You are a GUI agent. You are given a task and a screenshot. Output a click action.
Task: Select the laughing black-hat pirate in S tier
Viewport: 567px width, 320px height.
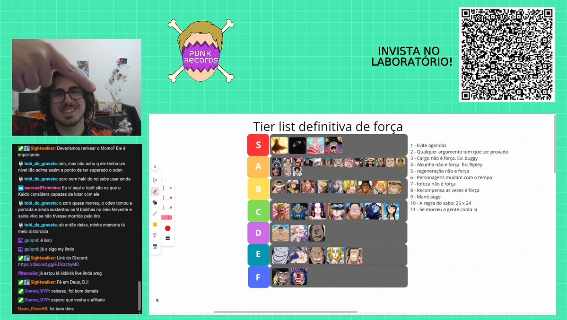(334, 145)
